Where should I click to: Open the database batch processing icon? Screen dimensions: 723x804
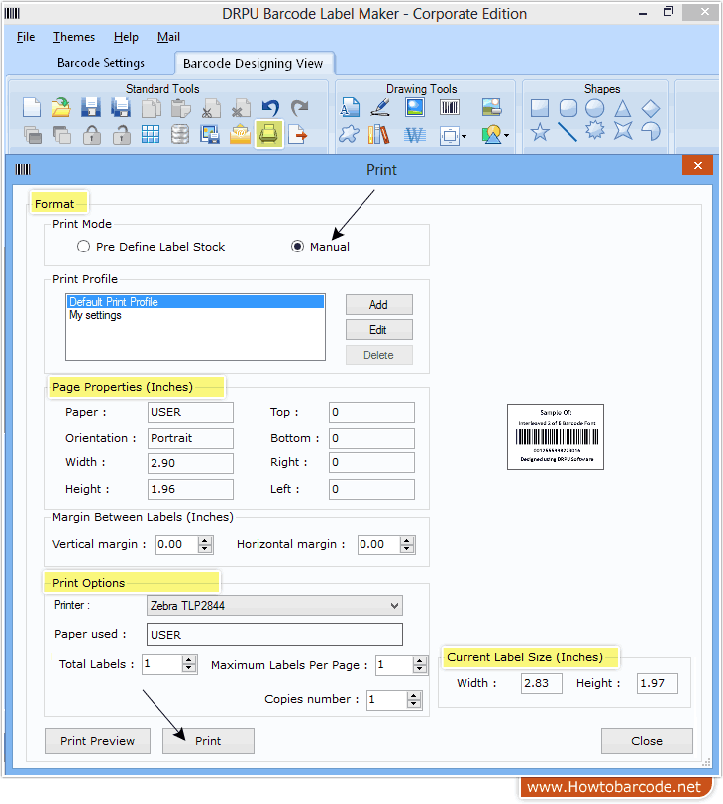click(180, 135)
